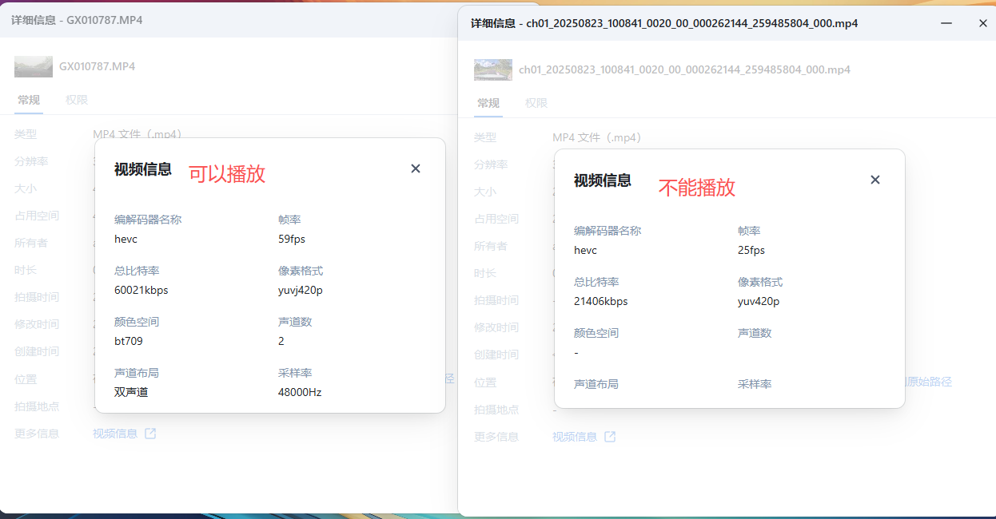Open 权限 tab in ch01 window

point(536,103)
